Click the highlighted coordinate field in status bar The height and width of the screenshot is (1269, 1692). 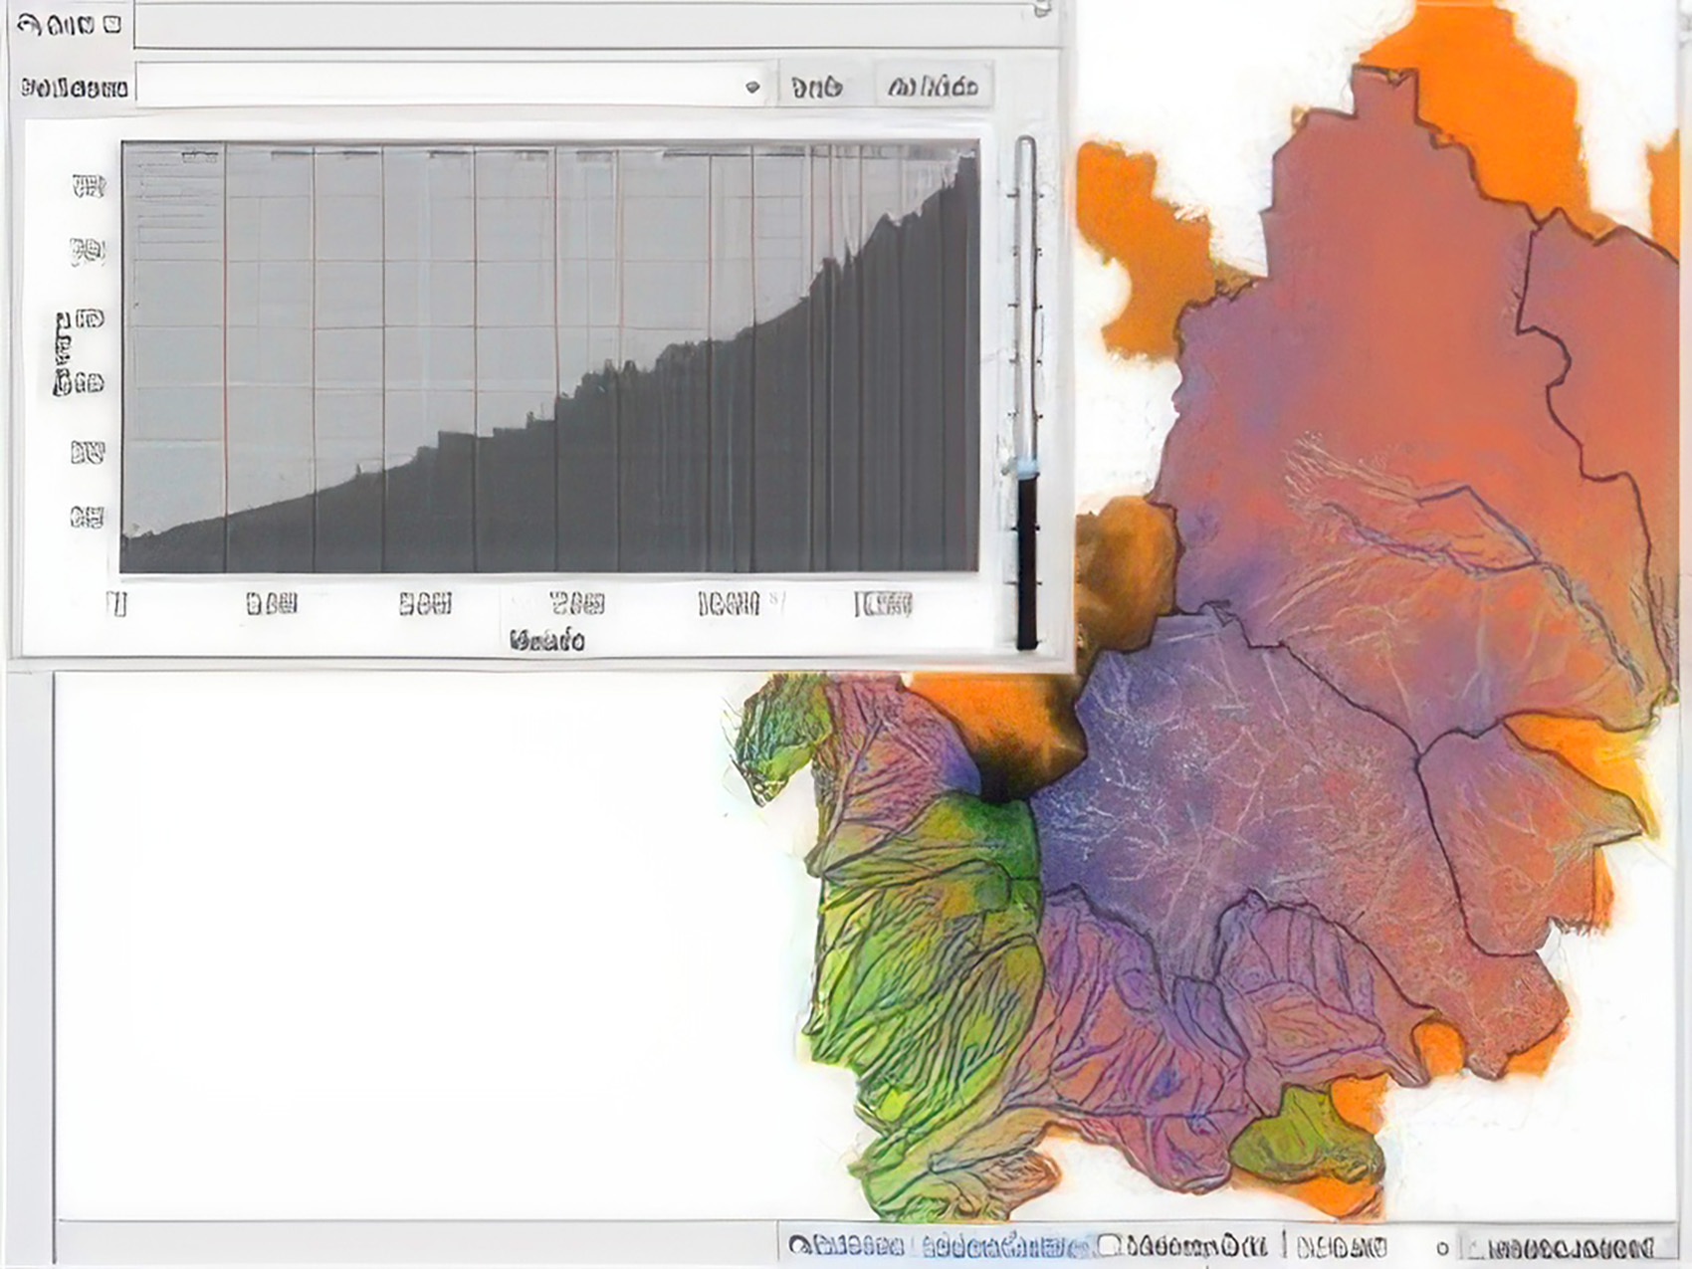[1005, 1246]
